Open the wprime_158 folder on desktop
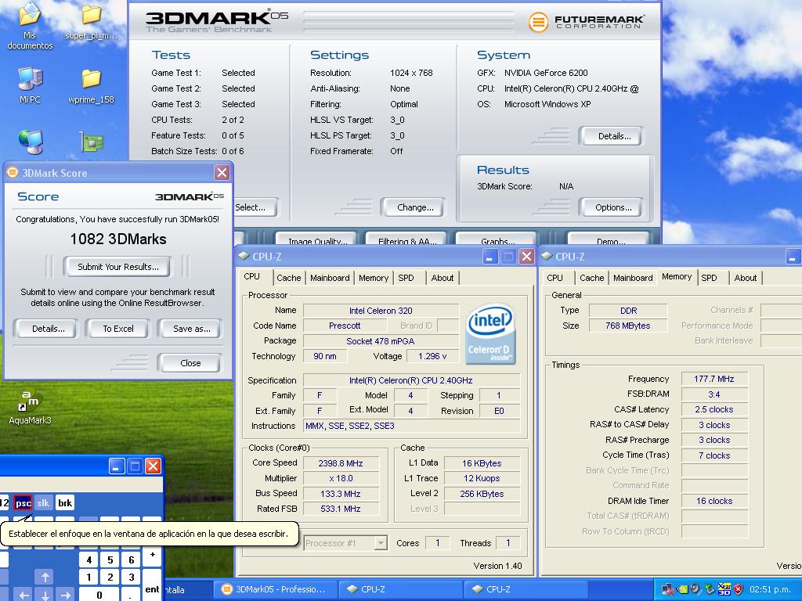This screenshot has height=601, width=802. click(x=91, y=86)
